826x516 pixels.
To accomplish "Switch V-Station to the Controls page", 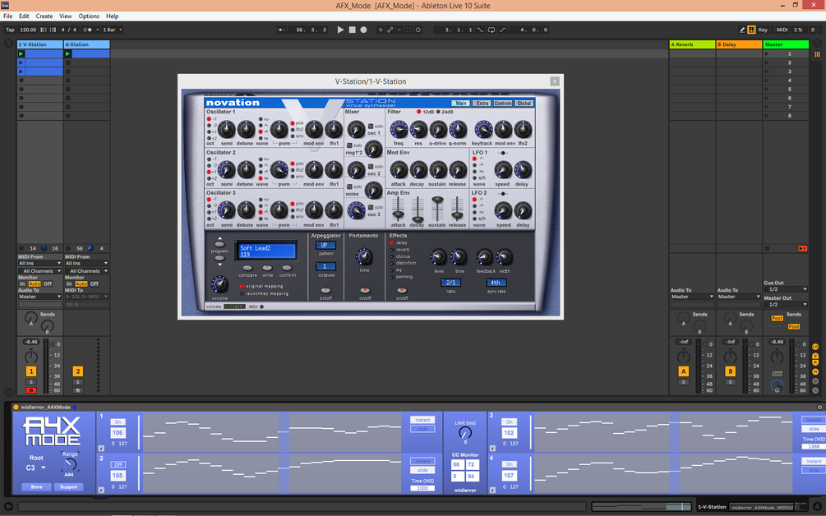I will coord(502,104).
